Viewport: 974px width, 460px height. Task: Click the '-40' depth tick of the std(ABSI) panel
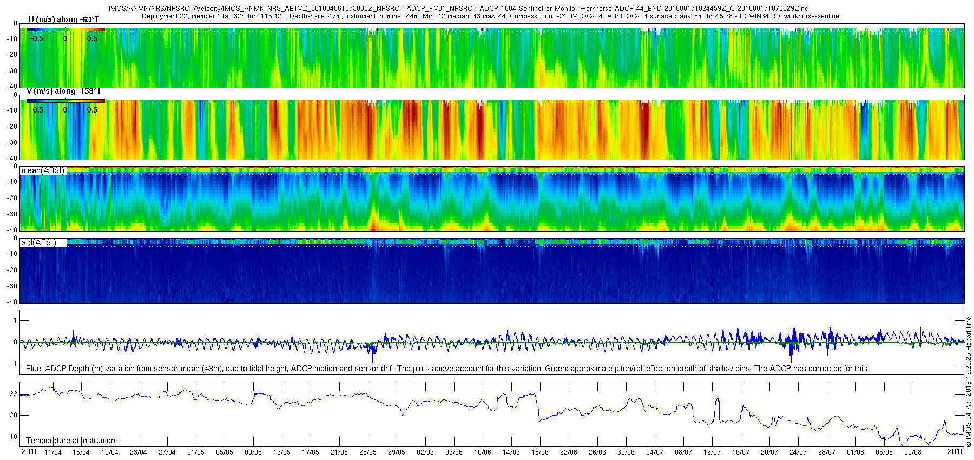click(12, 302)
